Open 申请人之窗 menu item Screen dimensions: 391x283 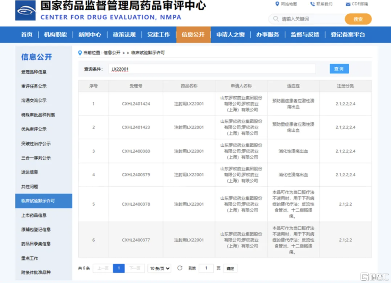tap(230, 35)
